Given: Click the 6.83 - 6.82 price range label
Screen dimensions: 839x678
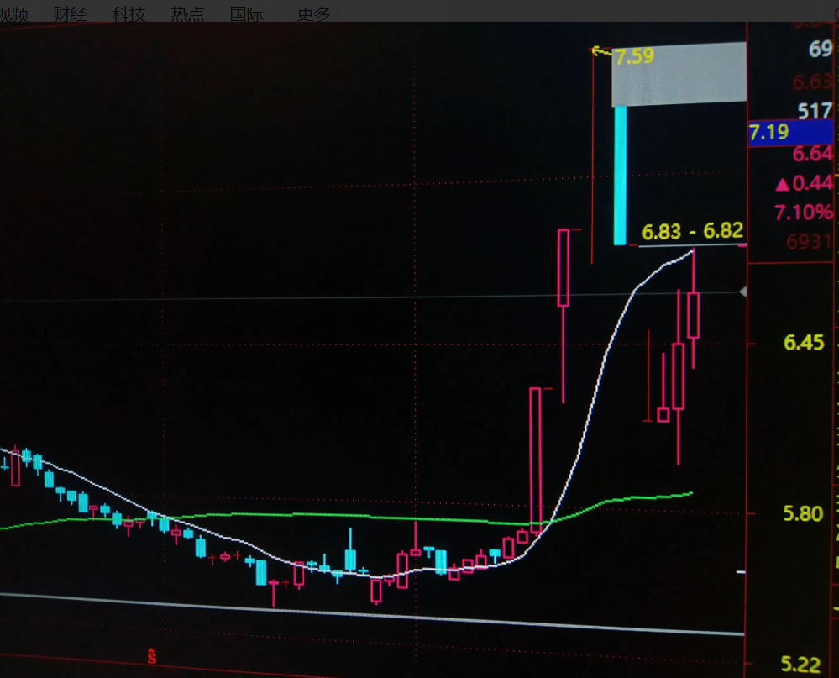Looking at the screenshot, I should (692, 232).
